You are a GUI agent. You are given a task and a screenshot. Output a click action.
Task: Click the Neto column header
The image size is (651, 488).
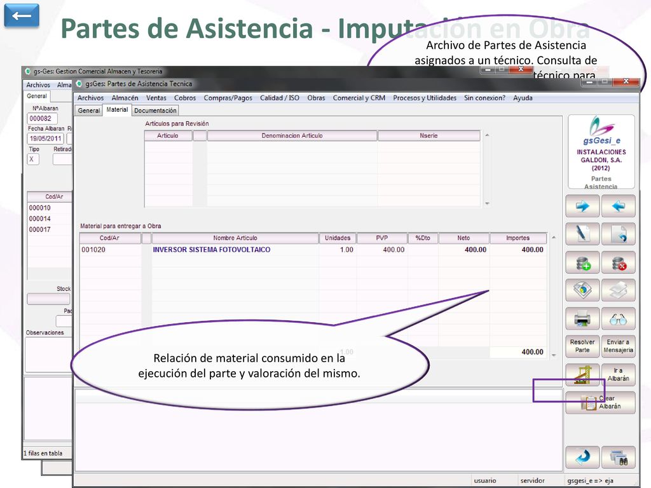[463, 238]
